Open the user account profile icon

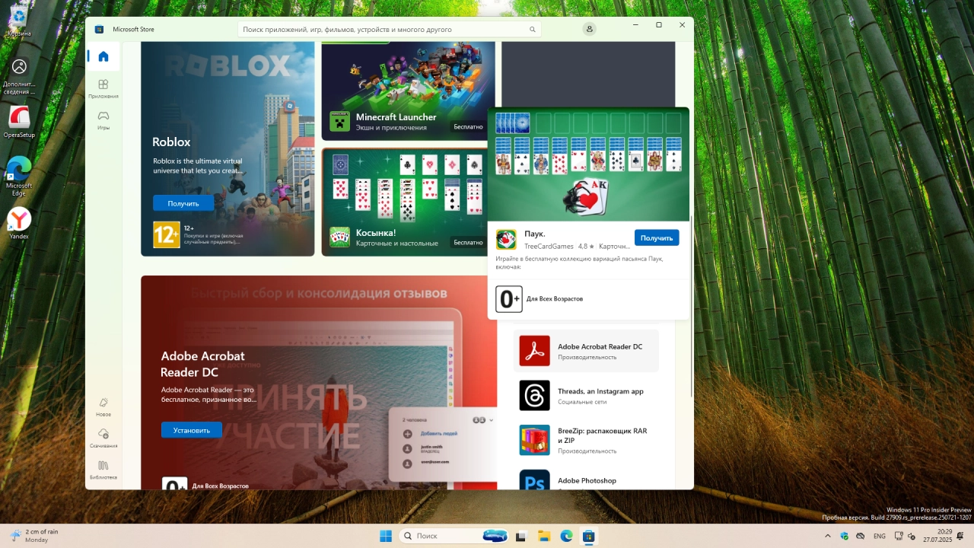point(589,29)
